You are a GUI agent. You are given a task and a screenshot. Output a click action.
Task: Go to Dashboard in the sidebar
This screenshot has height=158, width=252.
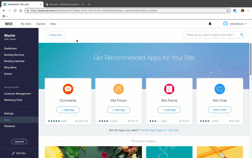pyautogui.click(x=11, y=48)
